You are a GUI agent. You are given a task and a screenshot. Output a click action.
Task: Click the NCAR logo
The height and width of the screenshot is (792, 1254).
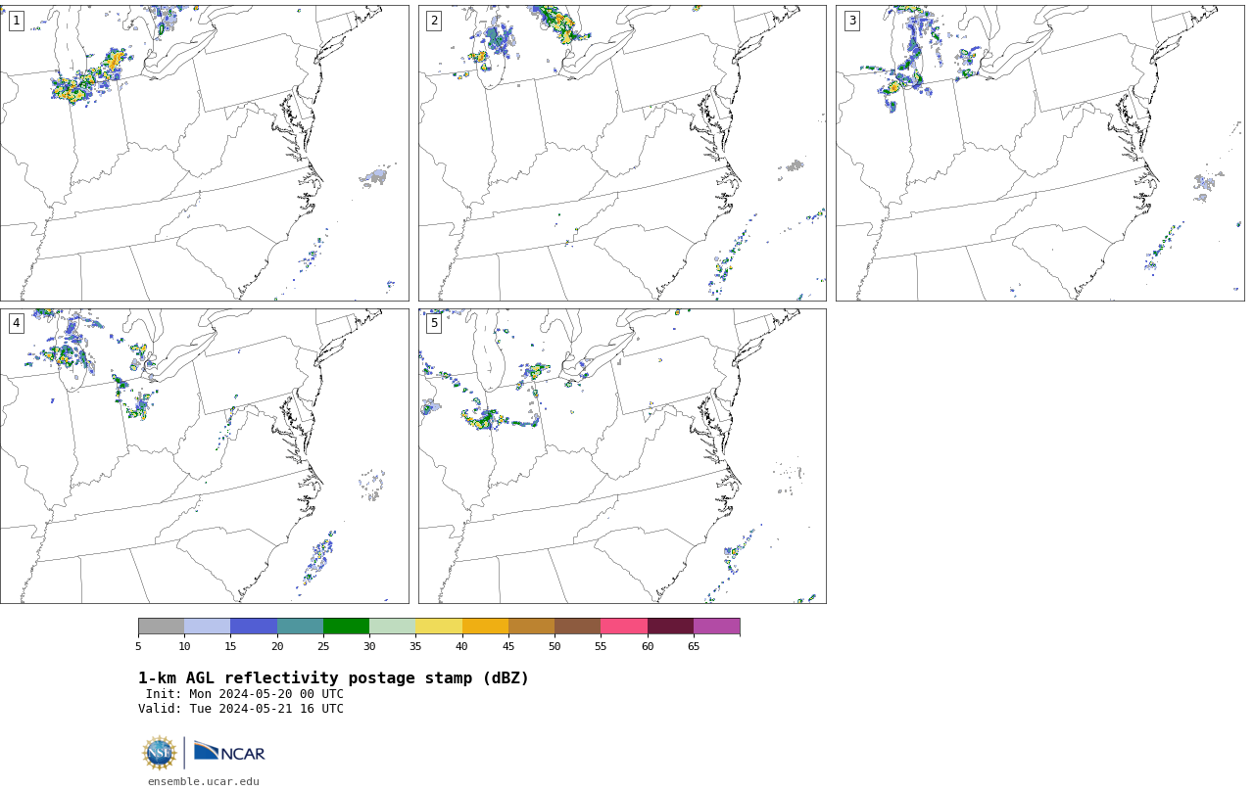tap(229, 752)
